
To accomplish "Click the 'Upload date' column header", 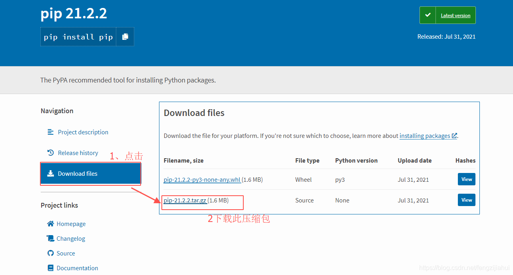I will [415, 160].
